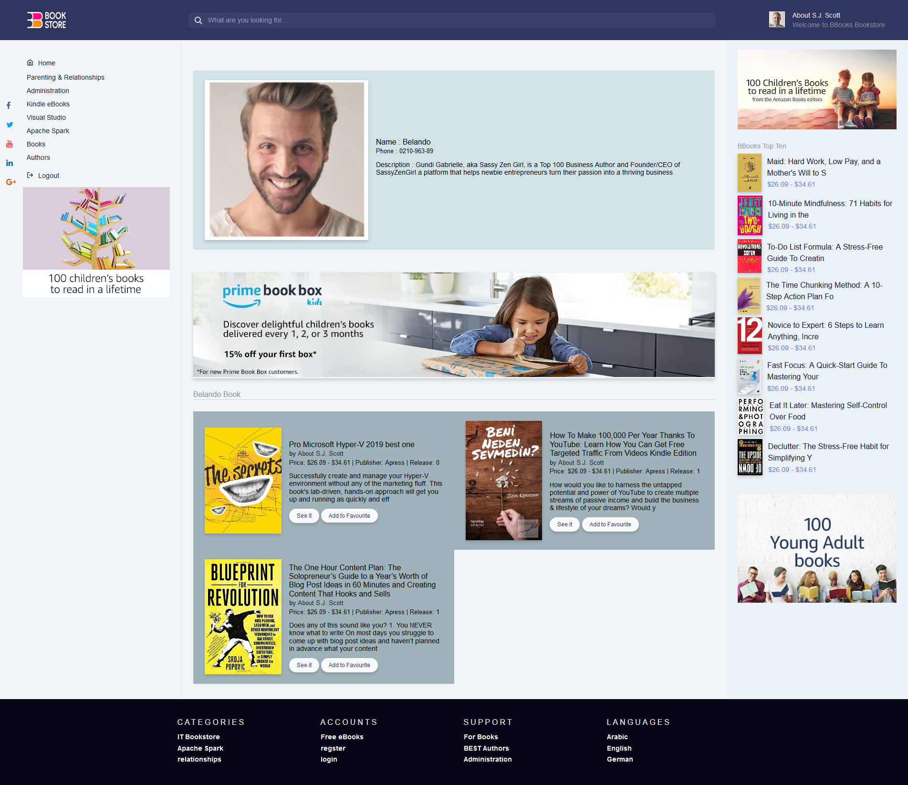The height and width of the screenshot is (785, 908).
Task: Open About S.J. Scott profile link
Action: click(x=816, y=15)
